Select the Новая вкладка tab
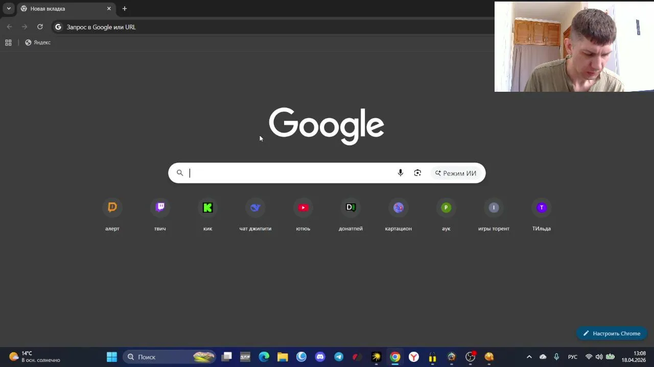This screenshot has height=367, width=654. point(66,9)
